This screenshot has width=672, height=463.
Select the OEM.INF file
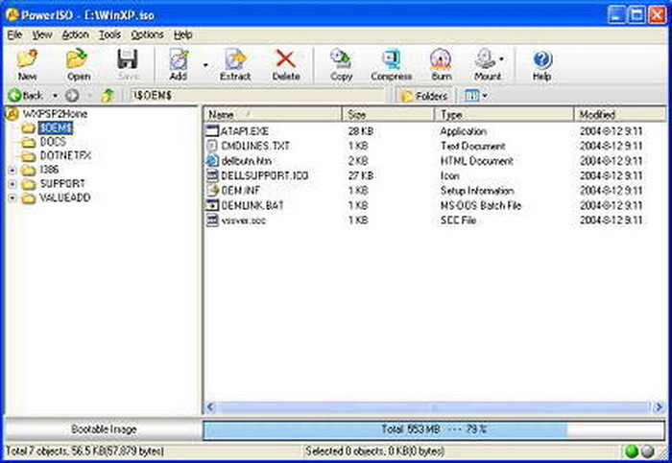pyautogui.click(x=240, y=191)
